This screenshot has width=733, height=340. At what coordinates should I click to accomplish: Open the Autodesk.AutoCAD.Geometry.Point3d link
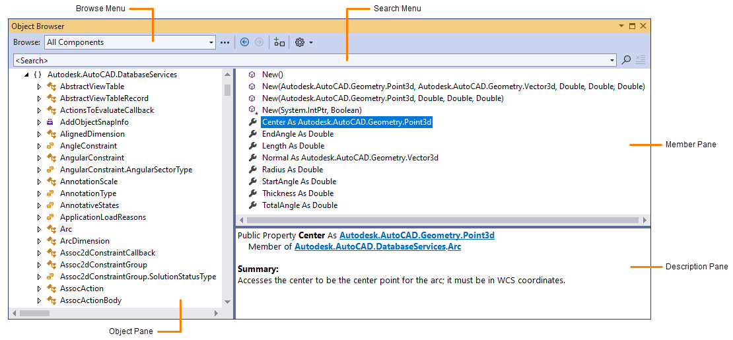tap(417, 236)
